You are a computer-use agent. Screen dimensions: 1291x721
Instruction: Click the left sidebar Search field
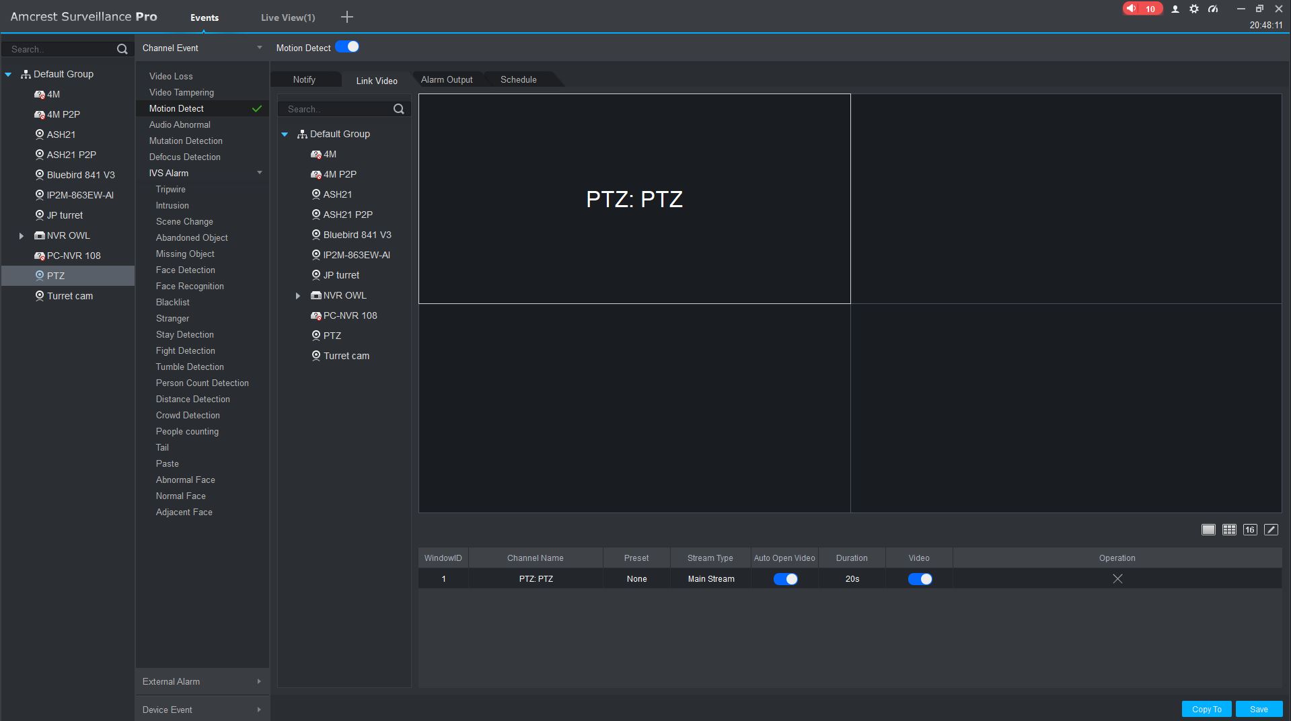click(x=61, y=49)
